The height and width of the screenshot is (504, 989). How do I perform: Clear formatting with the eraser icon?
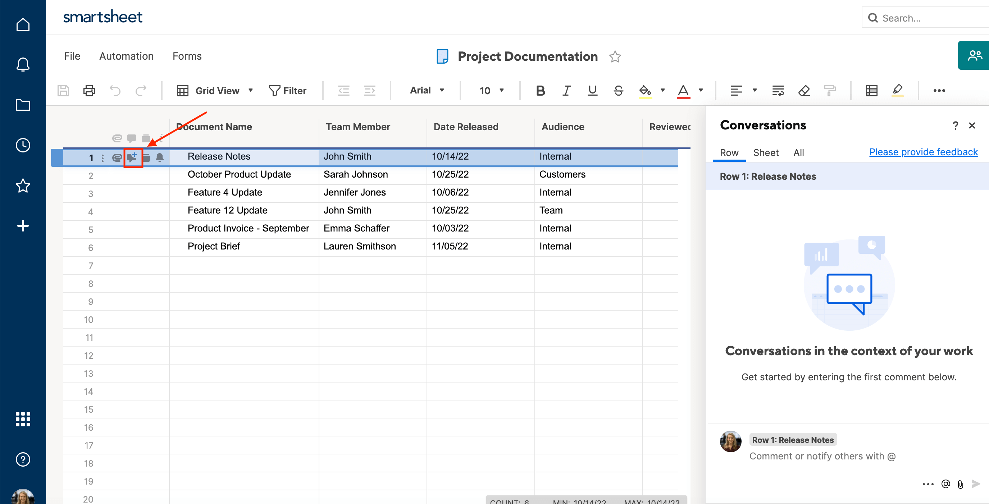pyautogui.click(x=803, y=90)
